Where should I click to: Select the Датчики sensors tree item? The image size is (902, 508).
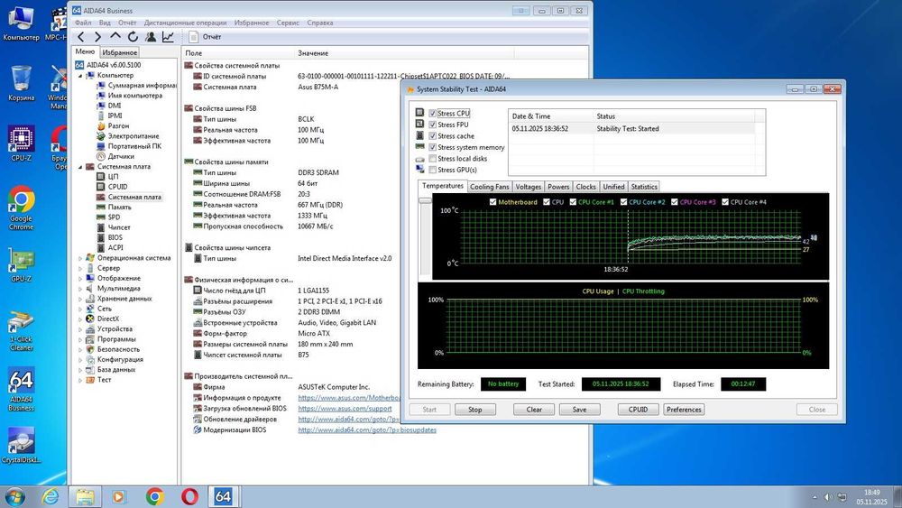[121, 156]
